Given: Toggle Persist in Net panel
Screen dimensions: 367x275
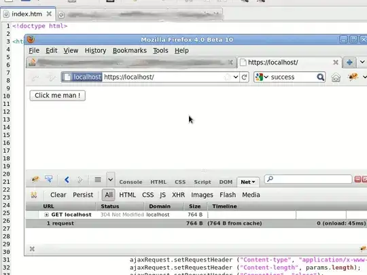Looking at the screenshot, I should [83, 195].
